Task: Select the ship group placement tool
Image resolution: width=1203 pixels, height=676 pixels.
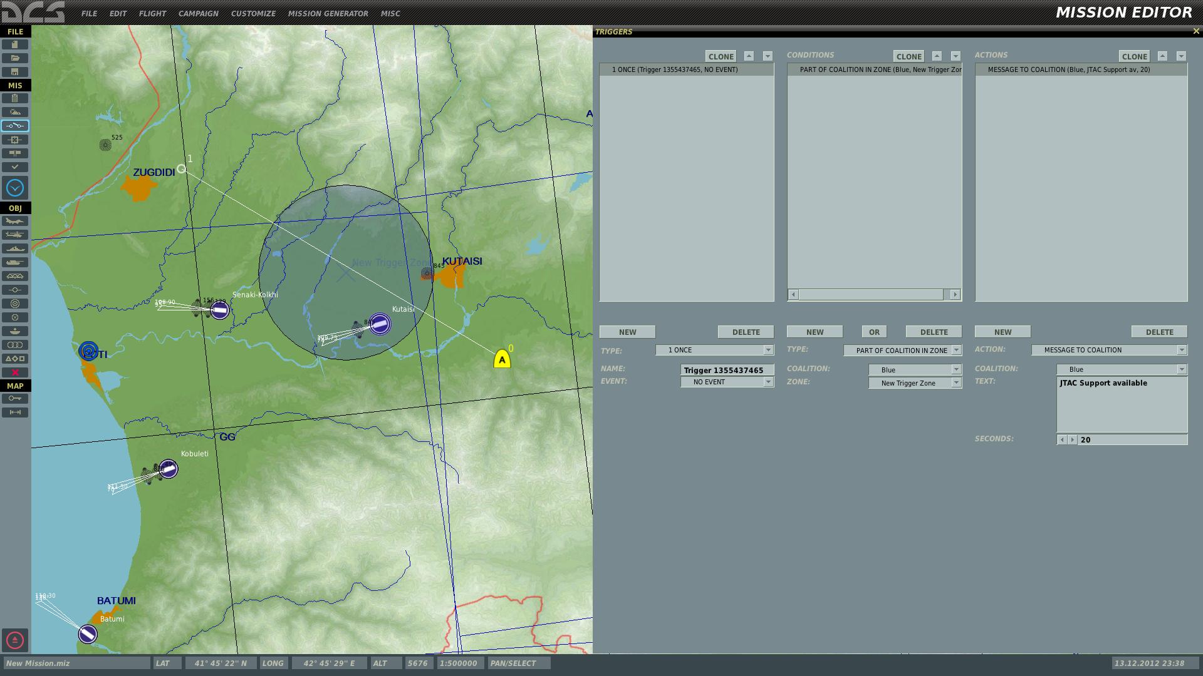Action: pos(15,248)
